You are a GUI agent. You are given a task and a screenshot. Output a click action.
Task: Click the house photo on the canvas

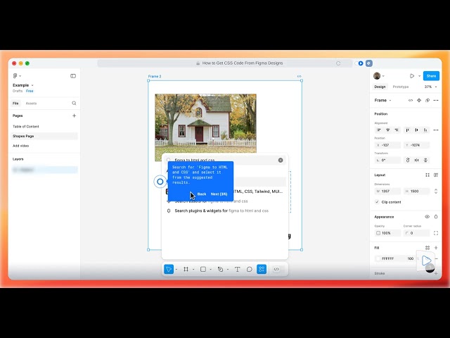point(205,124)
